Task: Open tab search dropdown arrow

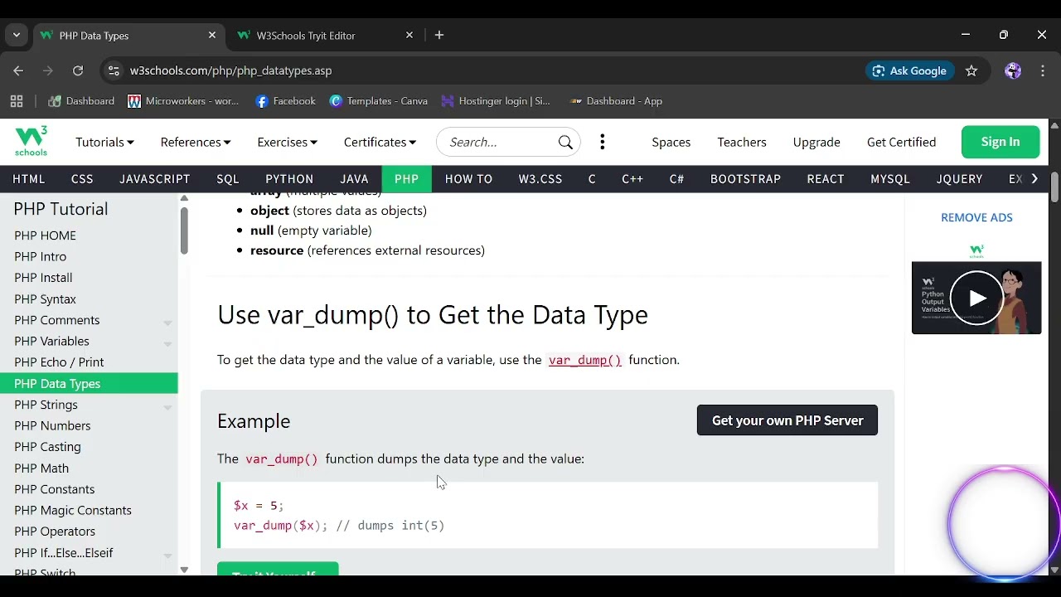Action: (x=17, y=36)
